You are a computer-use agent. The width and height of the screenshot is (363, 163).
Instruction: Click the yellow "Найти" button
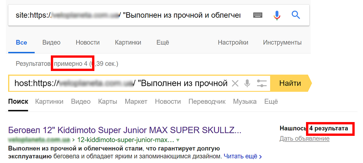(291, 83)
